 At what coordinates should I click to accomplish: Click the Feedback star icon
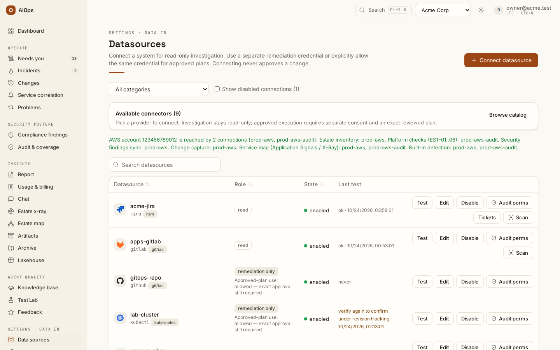coord(11,312)
